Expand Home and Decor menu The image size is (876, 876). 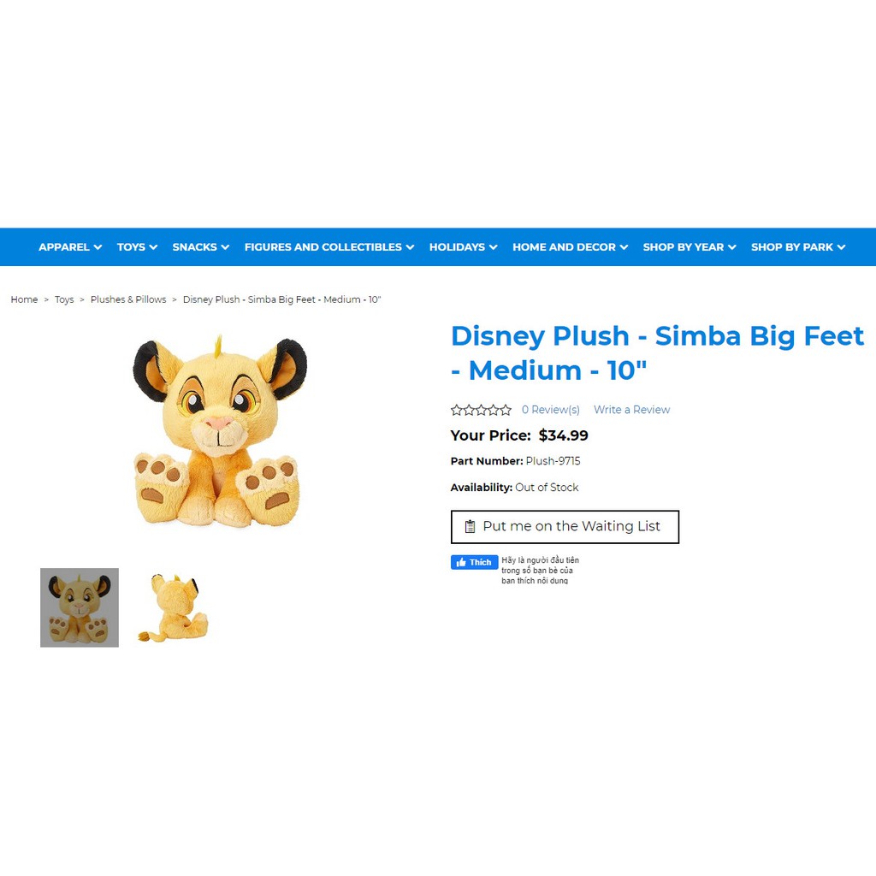pos(570,247)
